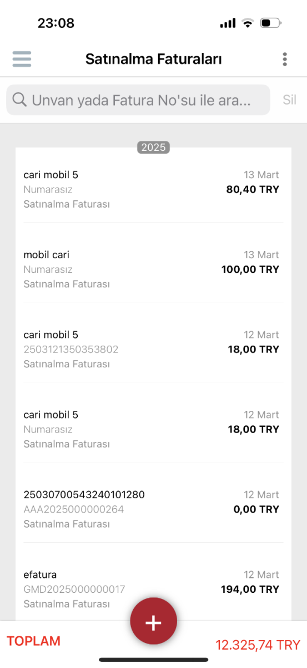Screen dimensions: 307x668
Task: Tap the TOPLAM label
Action: coord(33,641)
